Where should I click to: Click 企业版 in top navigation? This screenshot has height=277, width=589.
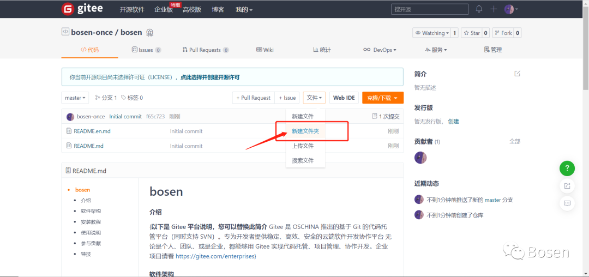tap(164, 10)
